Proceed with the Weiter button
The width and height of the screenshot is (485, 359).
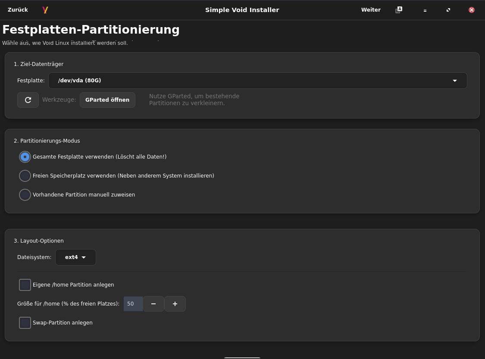pos(371,10)
